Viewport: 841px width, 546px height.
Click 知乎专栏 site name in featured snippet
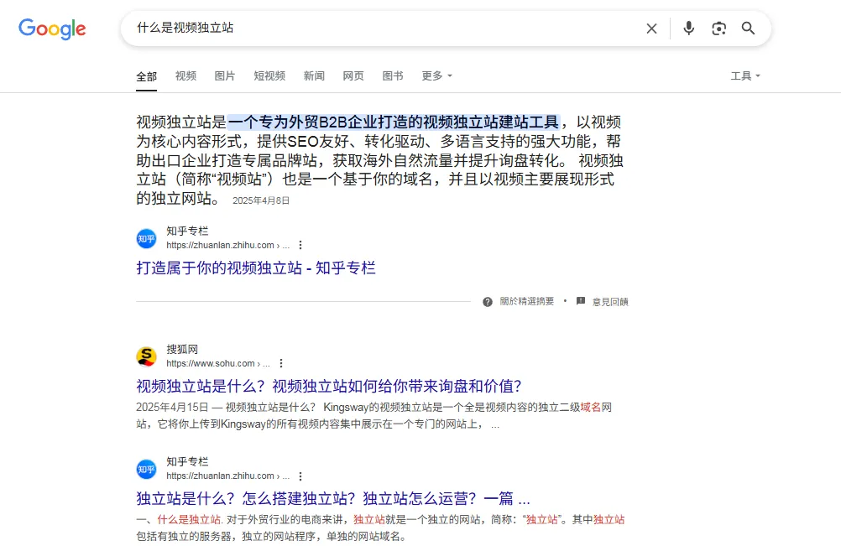click(187, 231)
